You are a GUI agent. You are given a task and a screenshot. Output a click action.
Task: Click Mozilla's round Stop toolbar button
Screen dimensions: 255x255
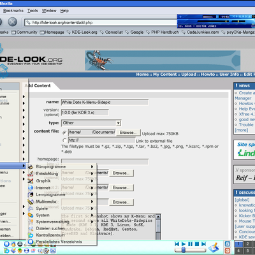(x=13, y=22)
